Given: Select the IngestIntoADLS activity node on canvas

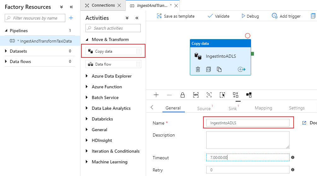Looking at the screenshot, I should click(x=220, y=56).
